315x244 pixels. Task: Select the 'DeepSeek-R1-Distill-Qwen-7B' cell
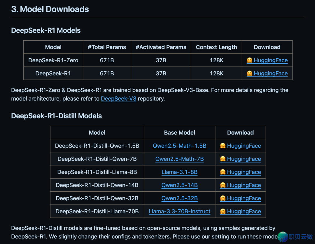[97, 159]
